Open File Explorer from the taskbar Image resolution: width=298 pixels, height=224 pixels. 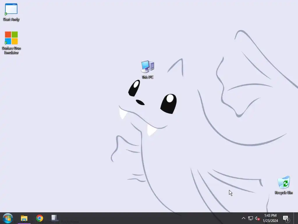coord(24,218)
